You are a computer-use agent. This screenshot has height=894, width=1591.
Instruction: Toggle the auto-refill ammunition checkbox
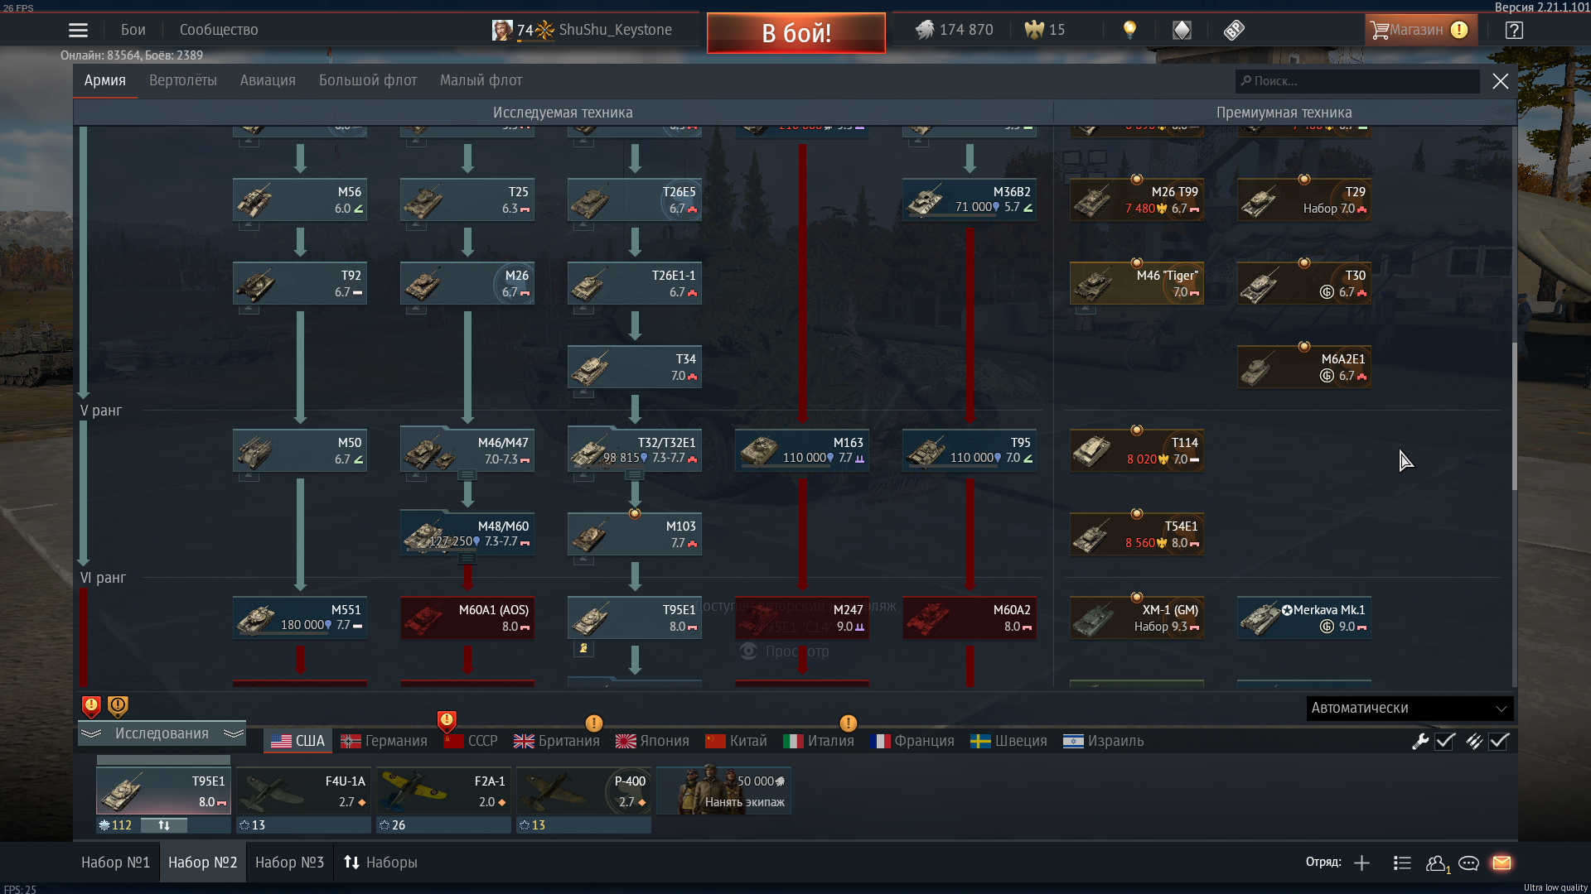pyautogui.click(x=1498, y=742)
